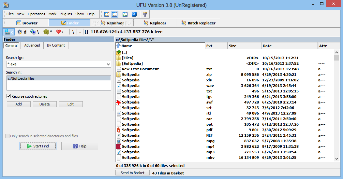Click the two-pane view toolbar icon
343x179 pixels.
pos(107,14)
